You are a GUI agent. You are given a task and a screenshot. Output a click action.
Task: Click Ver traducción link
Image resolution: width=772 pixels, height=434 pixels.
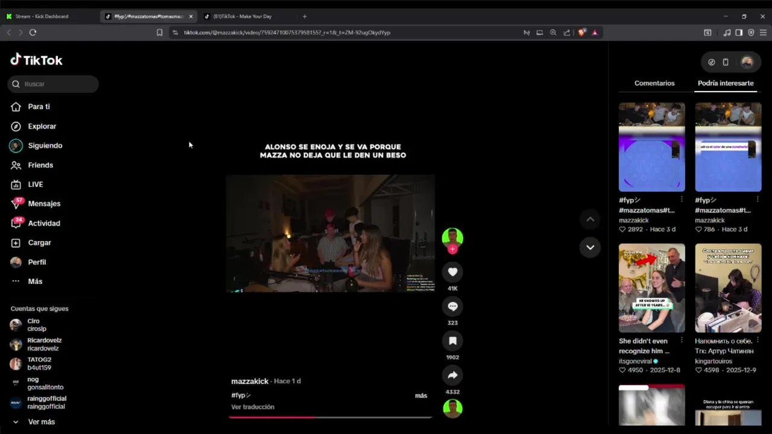click(253, 407)
